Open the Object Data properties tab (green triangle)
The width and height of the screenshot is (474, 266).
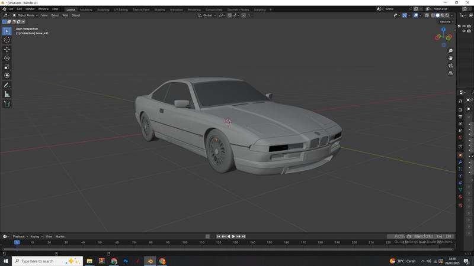coord(460,189)
